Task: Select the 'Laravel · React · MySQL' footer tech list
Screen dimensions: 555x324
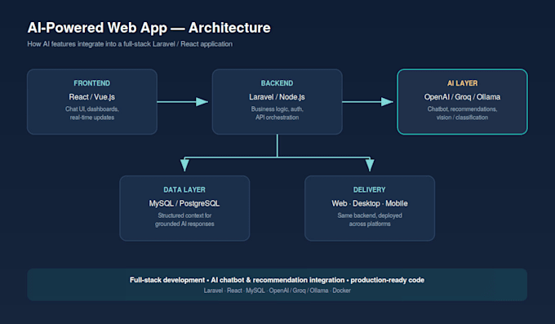Action: 277,291
